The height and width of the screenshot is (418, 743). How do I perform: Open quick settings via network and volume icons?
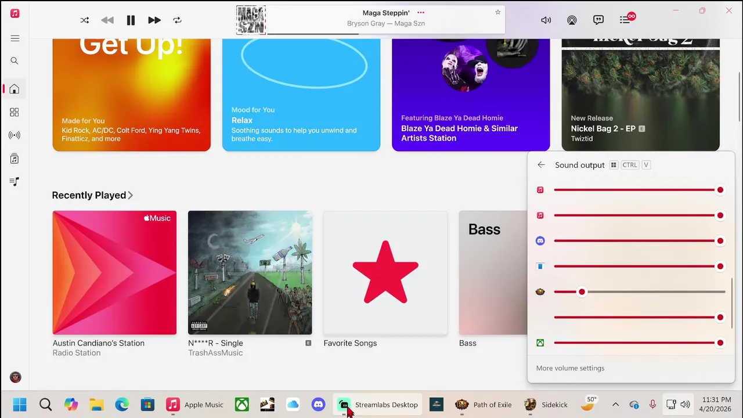click(x=678, y=405)
